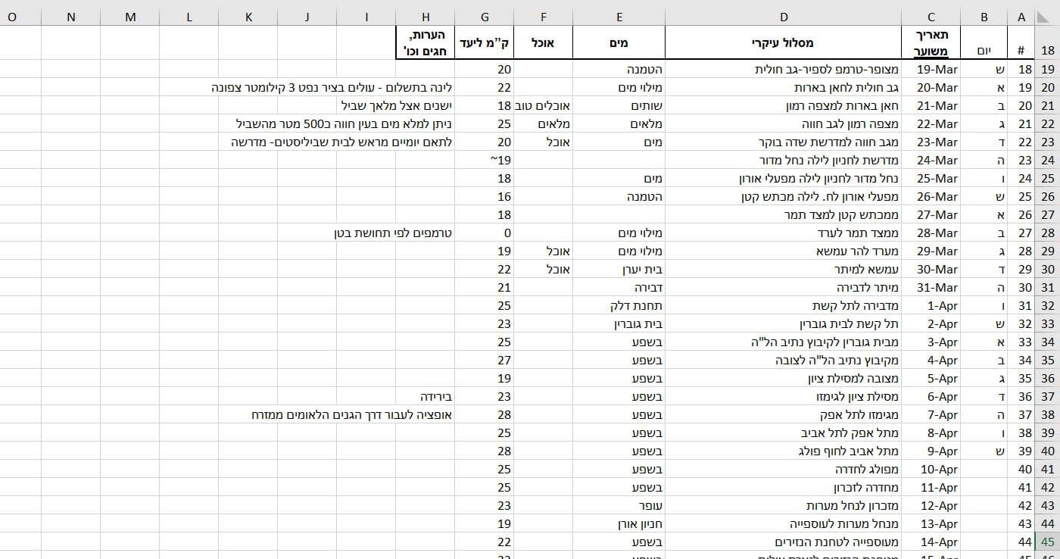Click column O header
The height and width of the screenshot is (559, 1060).
(12, 17)
